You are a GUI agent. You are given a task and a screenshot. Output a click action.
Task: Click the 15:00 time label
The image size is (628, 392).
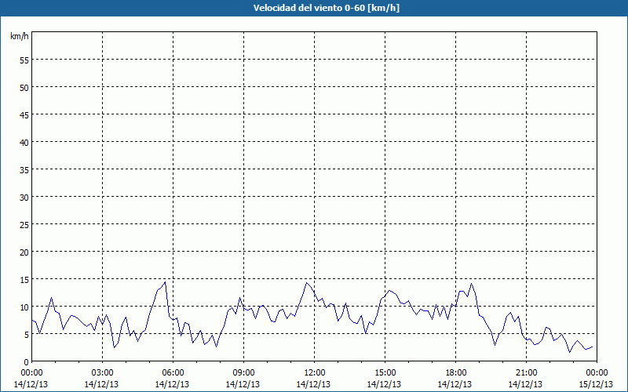tap(385, 373)
